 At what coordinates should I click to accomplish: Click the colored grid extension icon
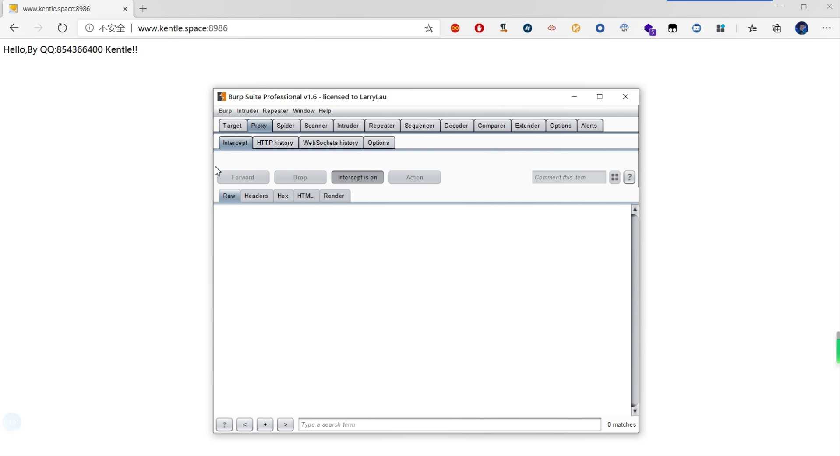[720, 28]
